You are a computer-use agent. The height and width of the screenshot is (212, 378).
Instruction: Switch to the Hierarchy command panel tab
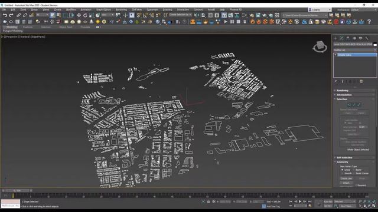[348, 38]
